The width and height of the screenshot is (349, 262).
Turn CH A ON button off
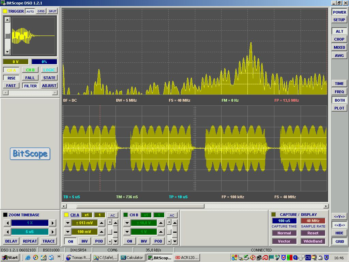point(71,241)
